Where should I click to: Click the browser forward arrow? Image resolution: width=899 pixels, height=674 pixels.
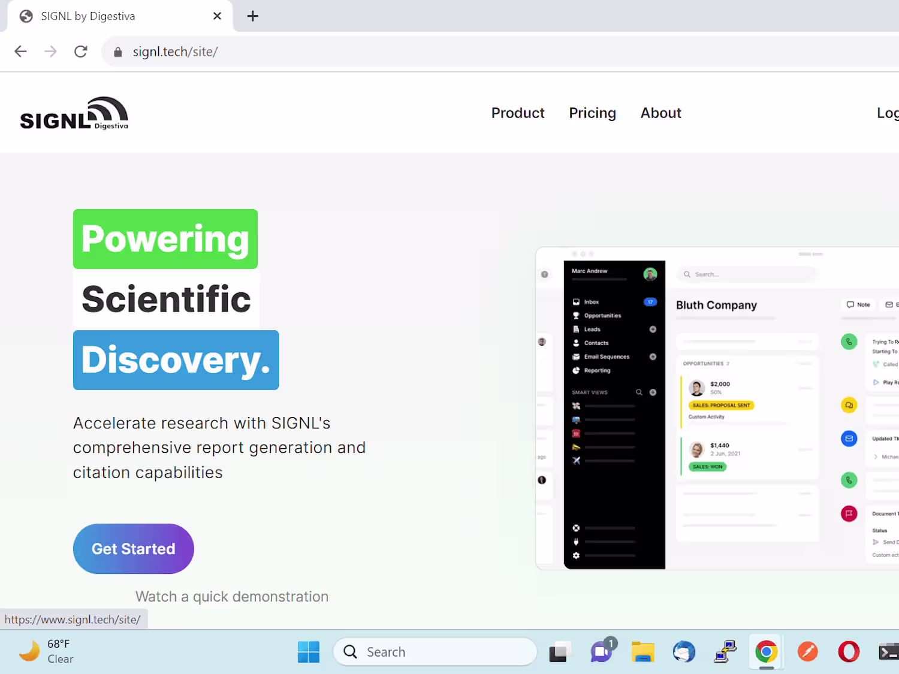[x=51, y=52]
